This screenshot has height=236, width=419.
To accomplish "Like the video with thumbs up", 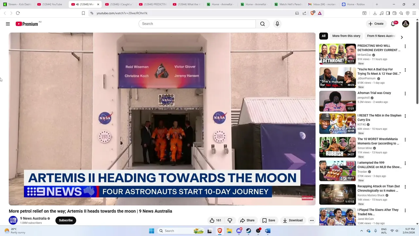I will click(x=215, y=220).
